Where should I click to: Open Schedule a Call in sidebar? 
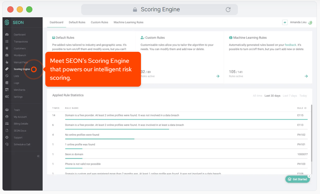point(22,144)
